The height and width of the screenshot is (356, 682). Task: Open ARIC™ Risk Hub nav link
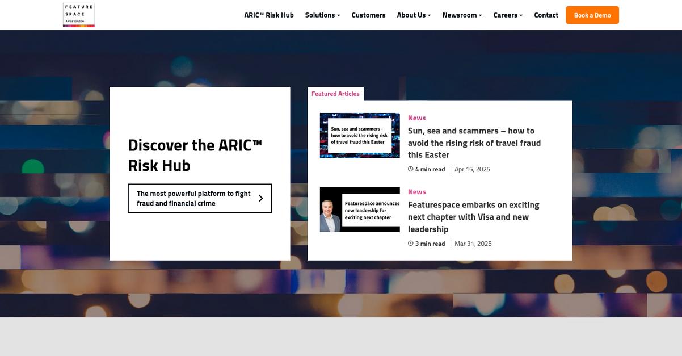(269, 15)
